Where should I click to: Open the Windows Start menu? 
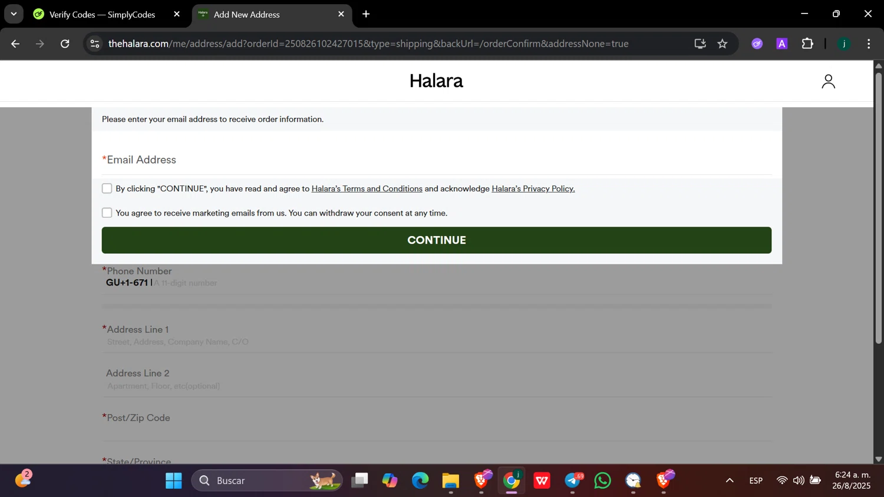pos(174,481)
